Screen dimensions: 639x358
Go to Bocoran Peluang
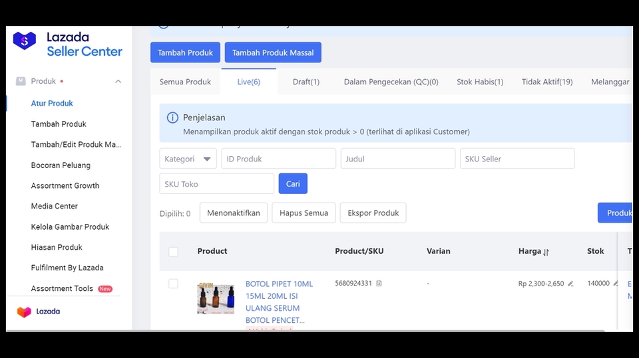click(61, 165)
